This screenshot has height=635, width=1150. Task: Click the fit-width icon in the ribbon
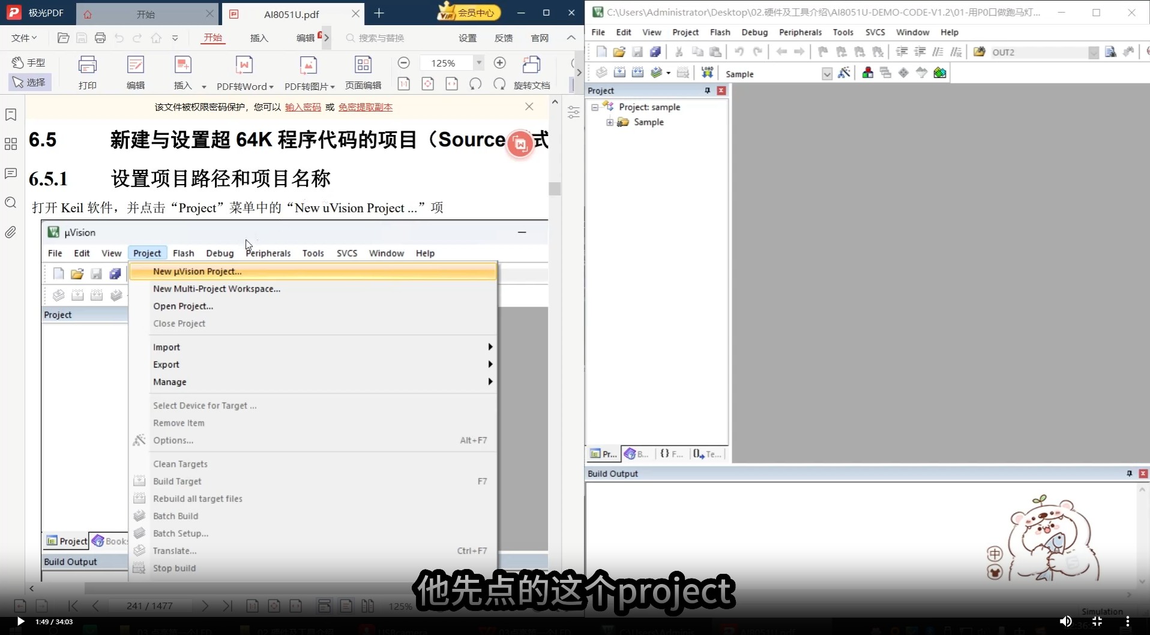point(452,84)
